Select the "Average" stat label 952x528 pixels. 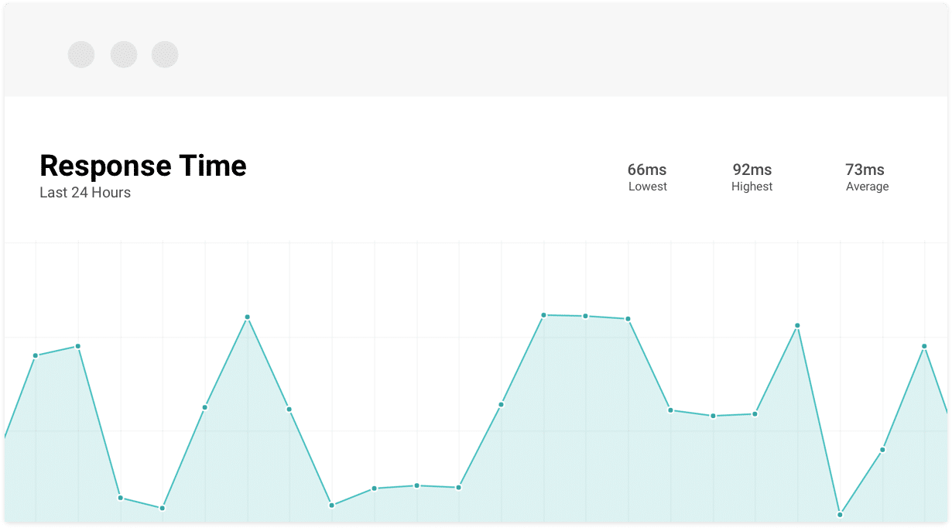point(868,187)
